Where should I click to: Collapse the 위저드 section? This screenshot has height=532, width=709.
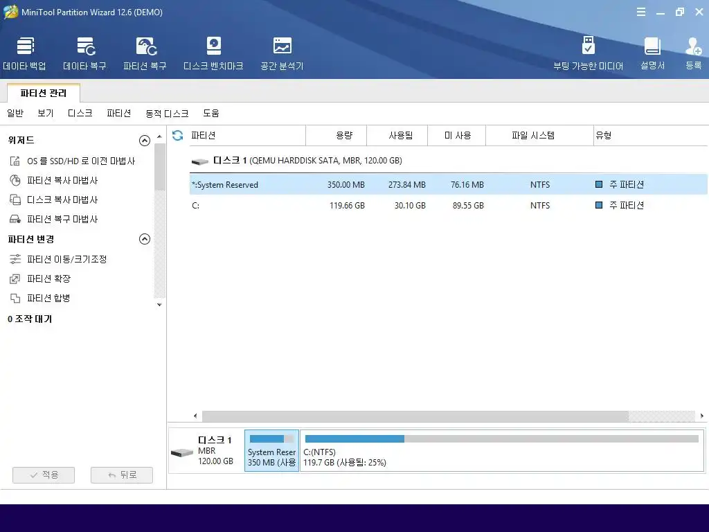tap(144, 141)
